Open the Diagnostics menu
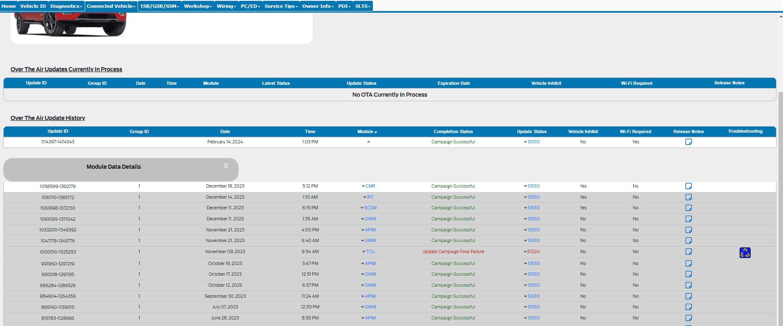 tap(66, 6)
